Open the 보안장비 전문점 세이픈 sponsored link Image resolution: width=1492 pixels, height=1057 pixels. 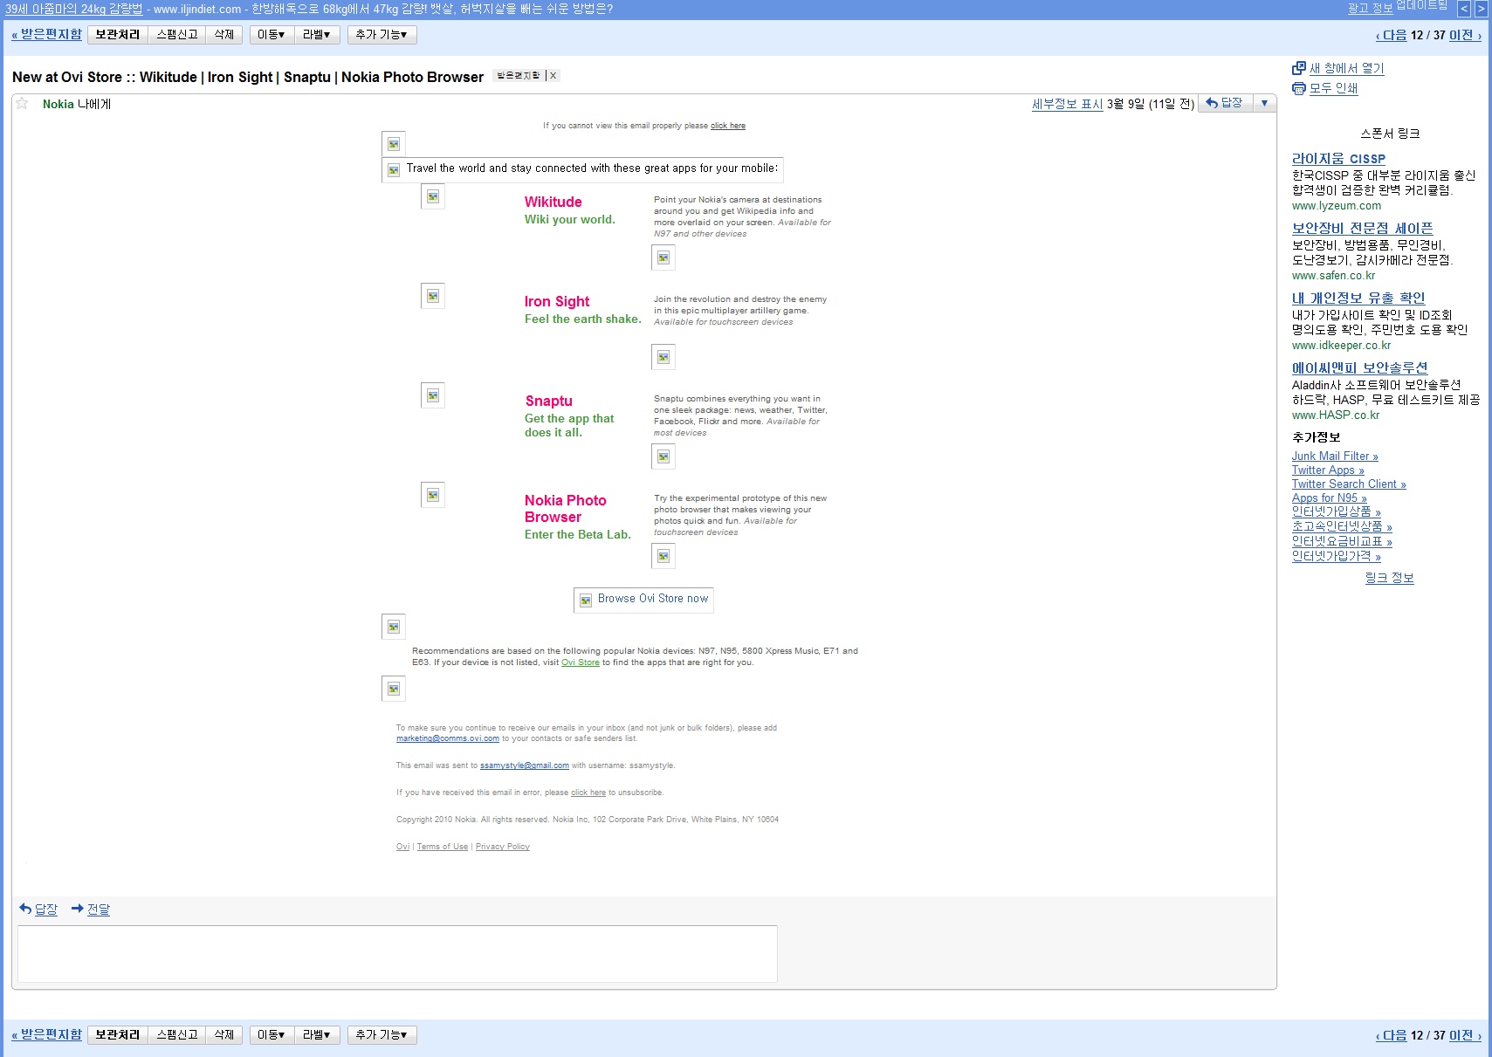(1362, 229)
